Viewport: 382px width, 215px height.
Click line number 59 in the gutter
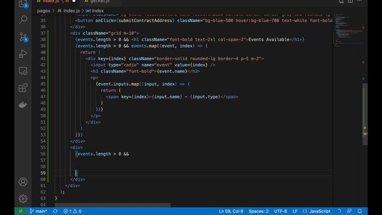click(x=43, y=173)
